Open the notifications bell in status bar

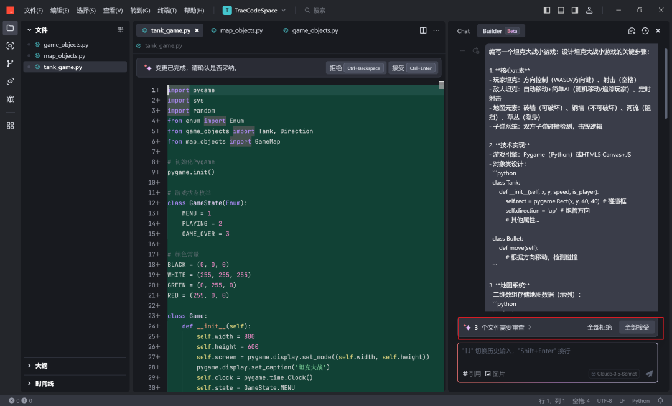[660, 400]
